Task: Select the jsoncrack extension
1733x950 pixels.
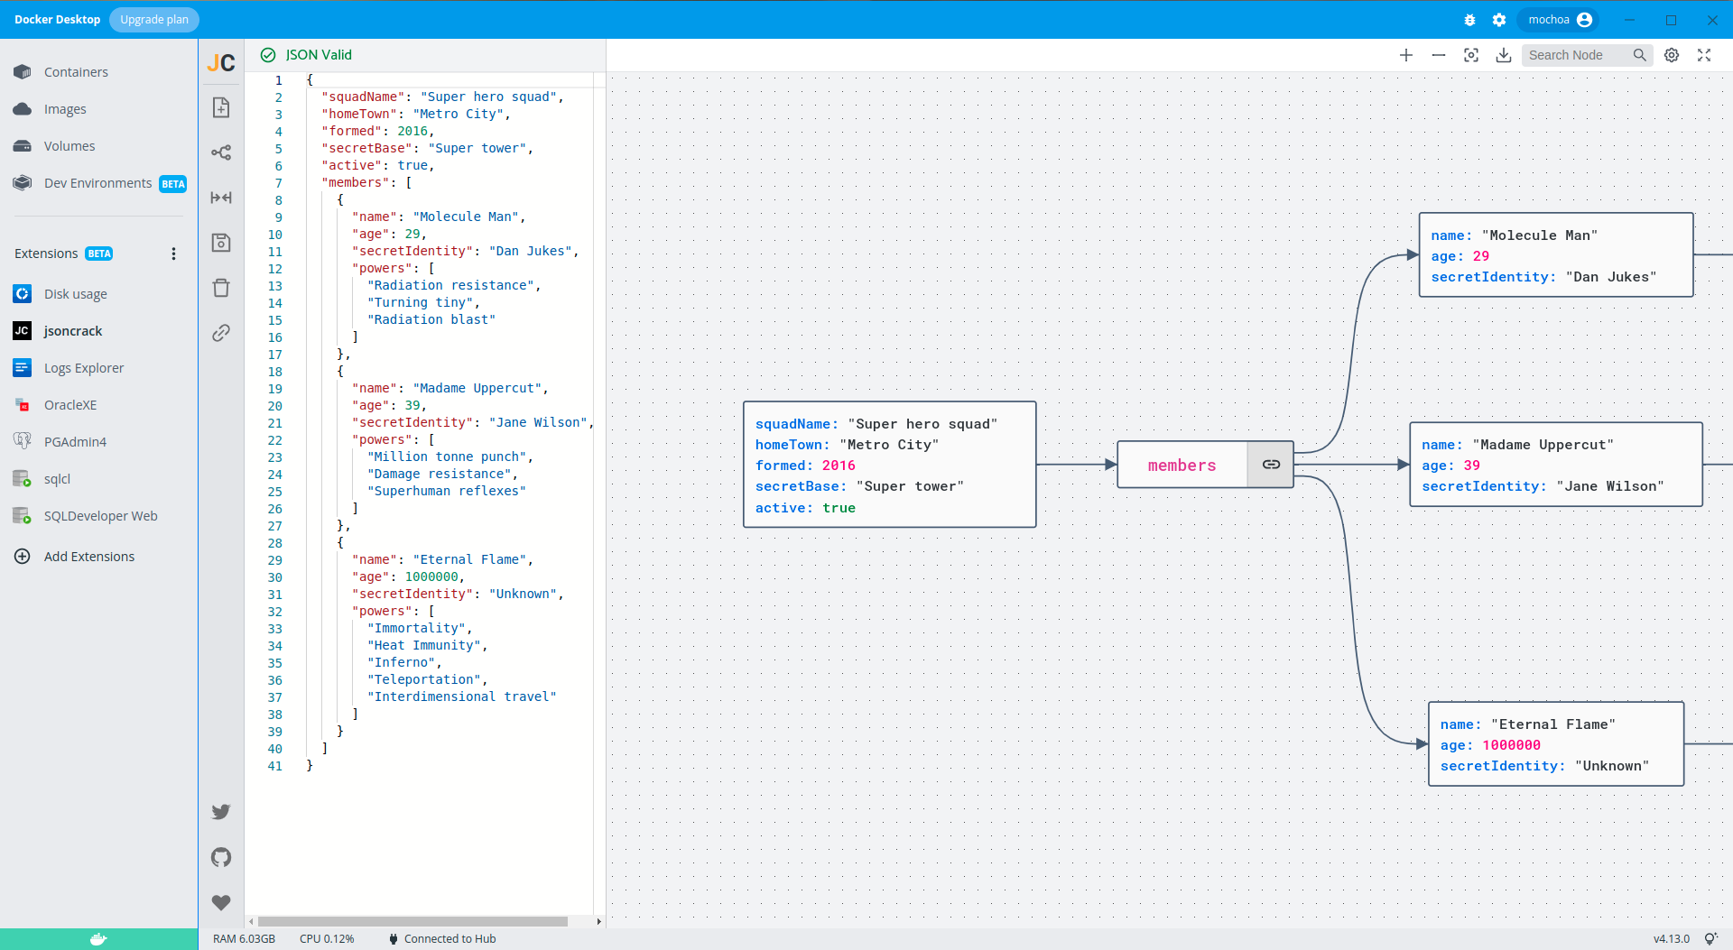Action: 99,331
